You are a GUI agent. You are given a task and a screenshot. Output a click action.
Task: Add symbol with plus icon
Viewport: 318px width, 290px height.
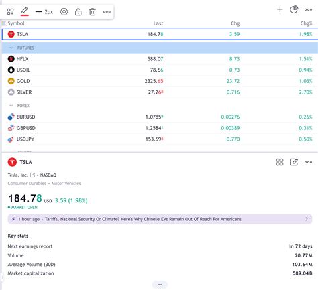point(280,9)
